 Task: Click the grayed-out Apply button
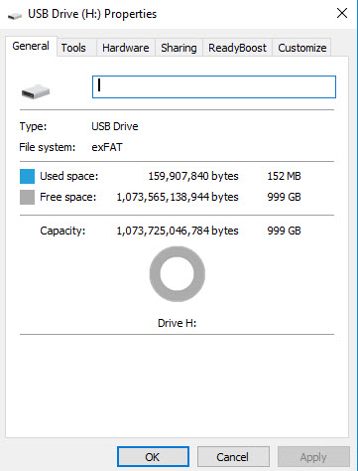[313, 457]
